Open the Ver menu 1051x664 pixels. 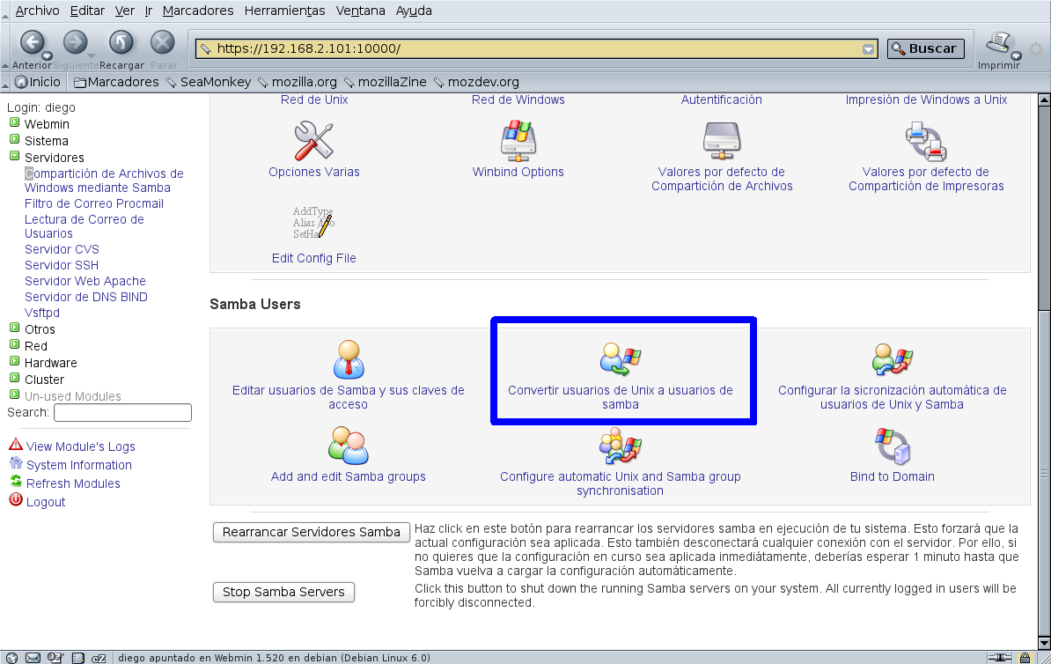[125, 11]
